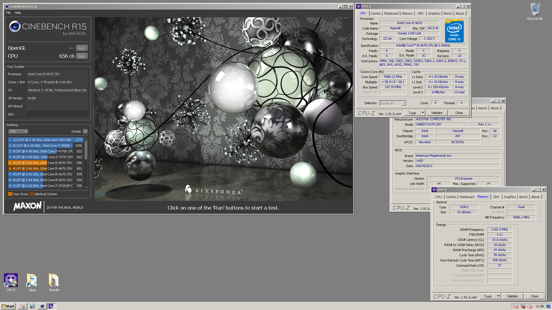Open Tools dropdown arrow in top CPU-Z
The height and width of the screenshot is (310, 552).
[x=423, y=113]
